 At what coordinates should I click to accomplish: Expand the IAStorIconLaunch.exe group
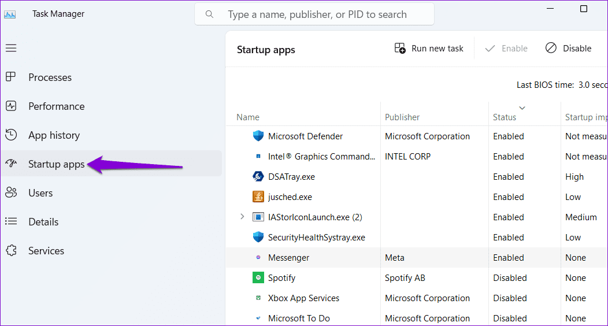point(242,217)
